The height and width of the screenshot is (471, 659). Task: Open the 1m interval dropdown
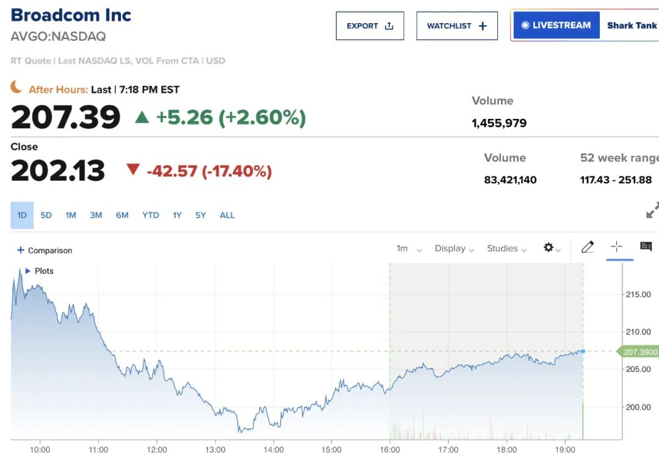coord(409,248)
